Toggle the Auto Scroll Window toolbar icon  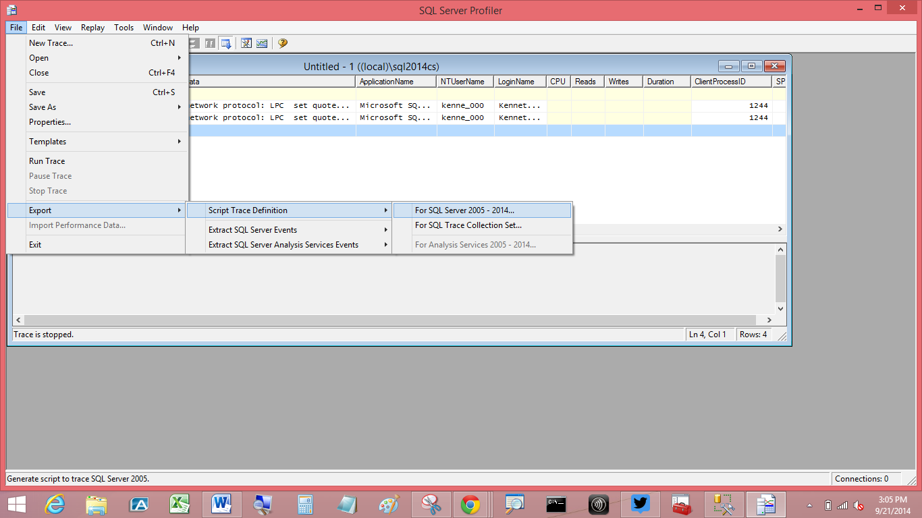(227, 43)
